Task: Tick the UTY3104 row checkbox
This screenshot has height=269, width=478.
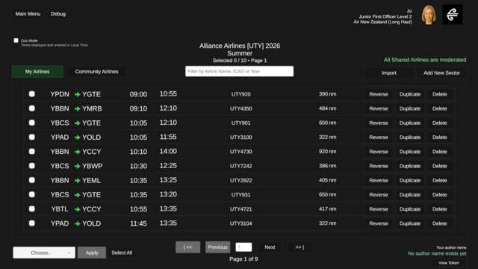Action: coord(31,223)
